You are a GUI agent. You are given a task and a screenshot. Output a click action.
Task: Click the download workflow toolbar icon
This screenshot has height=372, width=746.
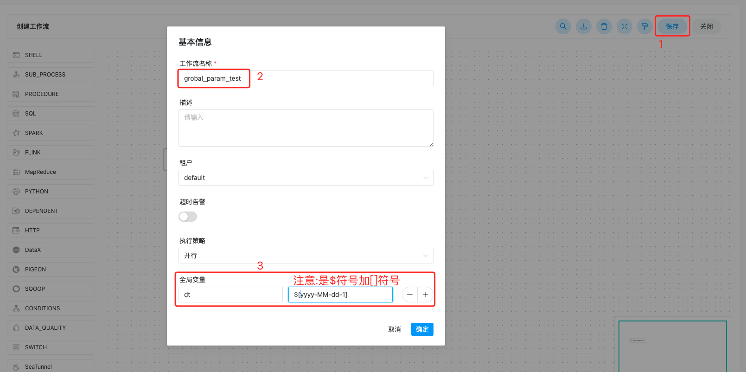tap(584, 26)
